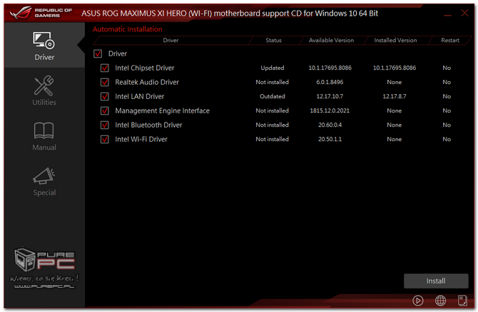
Task: Select the Management Engine Interface label
Action: (162, 111)
